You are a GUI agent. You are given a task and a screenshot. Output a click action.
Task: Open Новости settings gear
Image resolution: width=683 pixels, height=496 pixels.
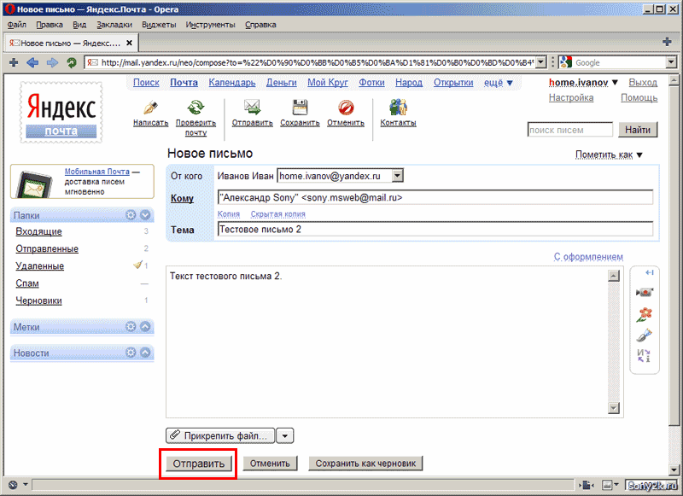[x=131, y=353]
